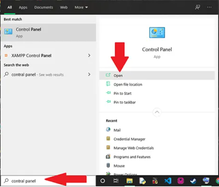219x187 pixels.
Task: Click Open for Control Panel
Action: (157, 75)
